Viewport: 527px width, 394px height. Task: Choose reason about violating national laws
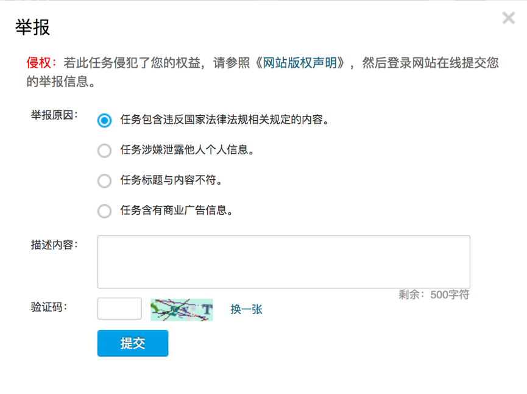pyautogui.click(x=104, y=120)
